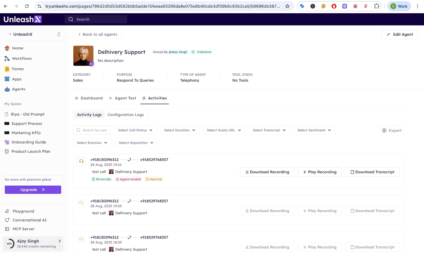Expand the UnleashX workspace switcher
The image size is (424, 253).
(x=59, y=34)
